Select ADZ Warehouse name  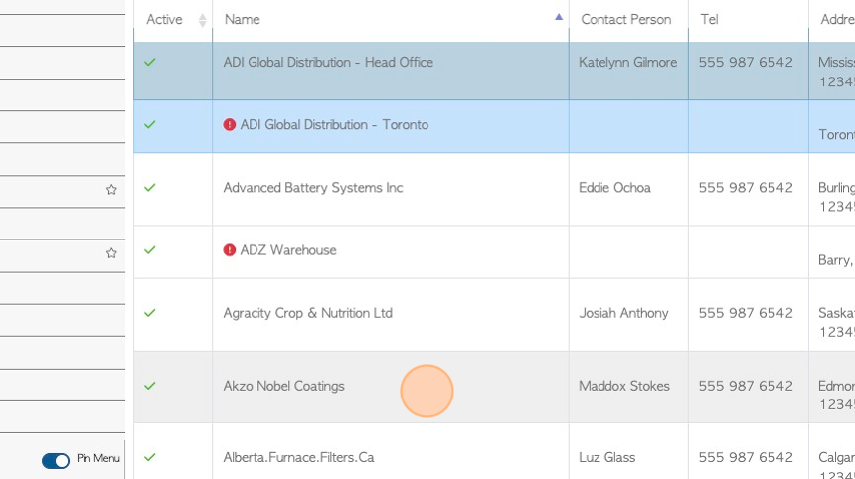pyautogui.click(x=288, y=250)
